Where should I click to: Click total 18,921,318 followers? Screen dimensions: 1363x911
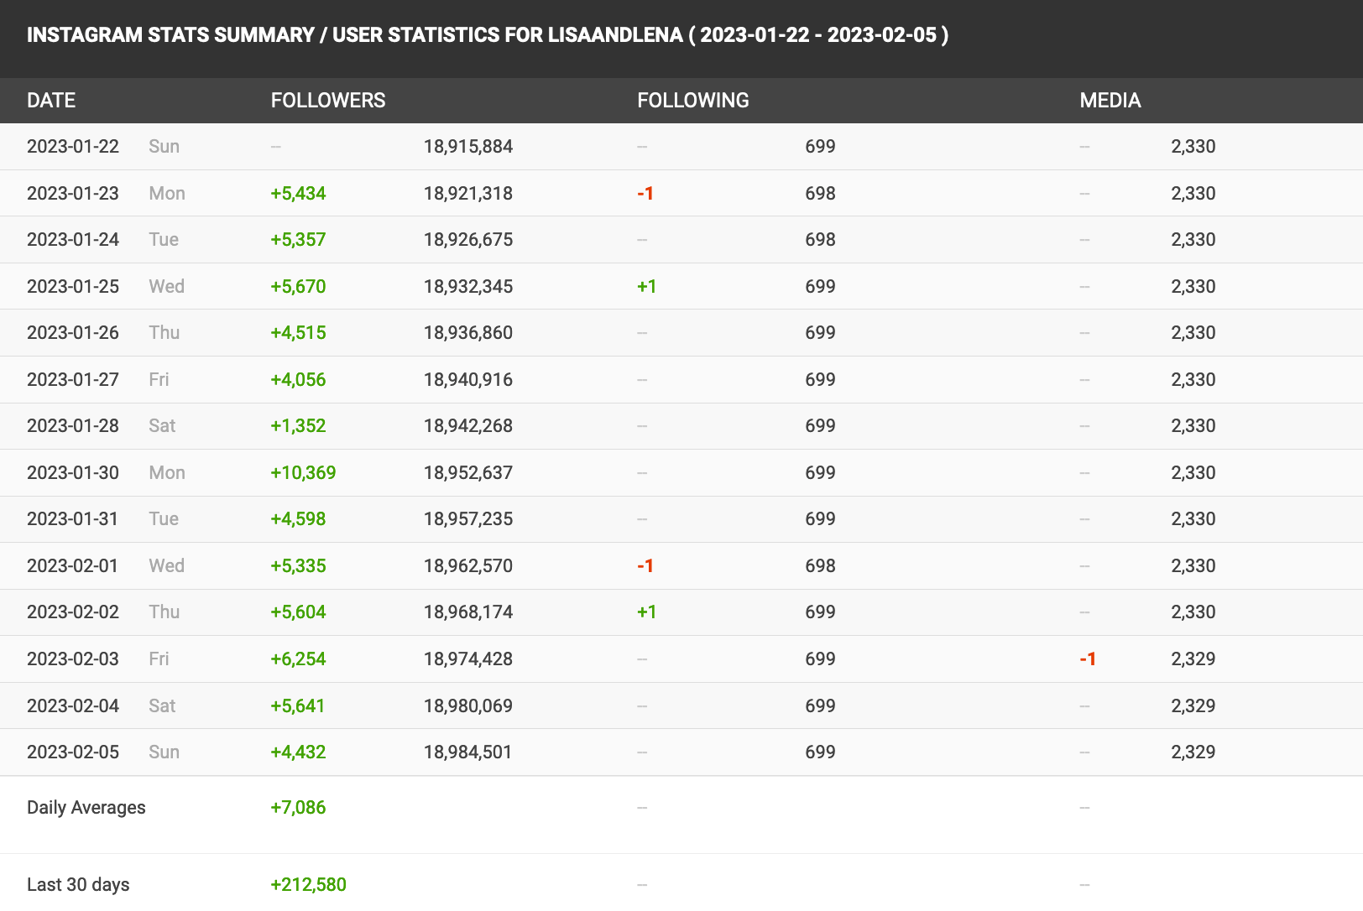(468, 194)
